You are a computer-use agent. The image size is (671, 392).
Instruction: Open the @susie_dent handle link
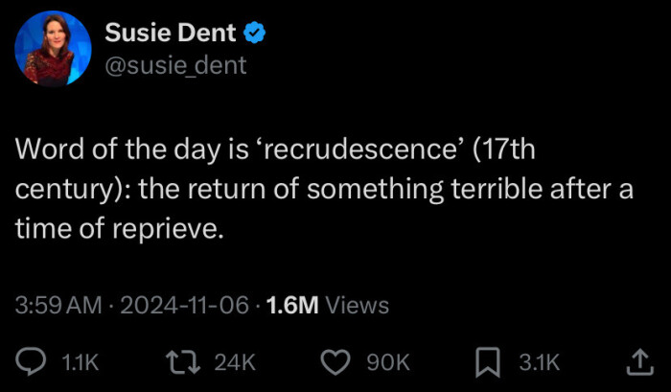pyautogui.click(x=175, y=64)
